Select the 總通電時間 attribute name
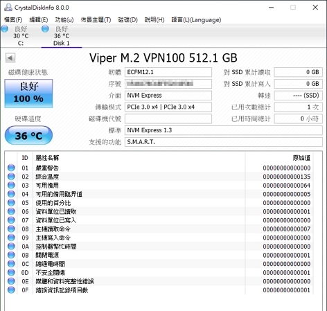 click(50, 264)
